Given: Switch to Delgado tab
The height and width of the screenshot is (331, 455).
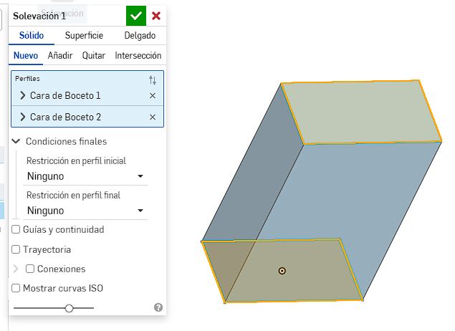Looking at the screenshot, I should [140, 36].
